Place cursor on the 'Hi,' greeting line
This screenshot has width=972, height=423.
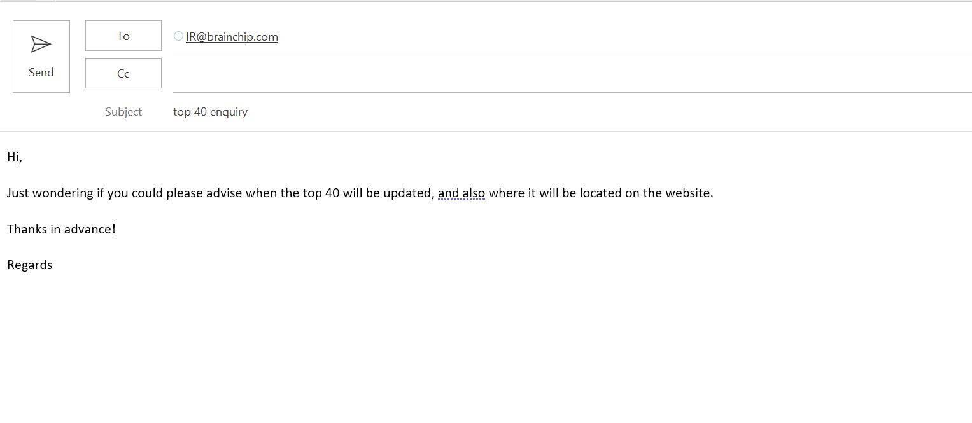pyautogui.click(x=15, y=157)
